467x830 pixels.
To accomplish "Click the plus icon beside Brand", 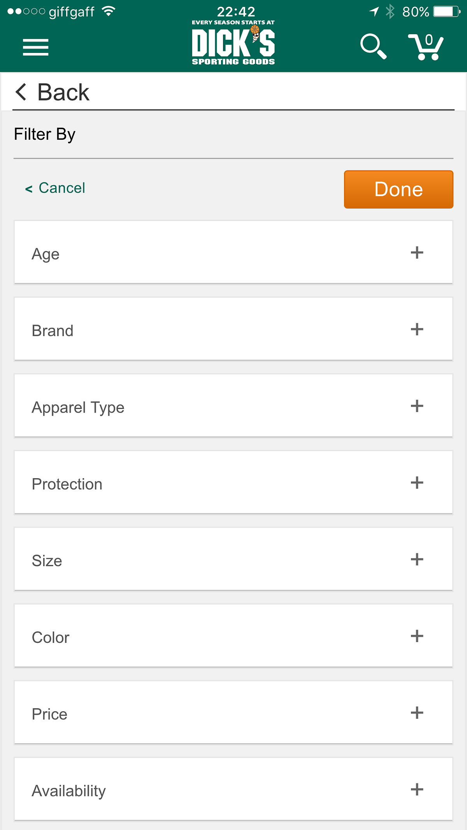I will click(417, 329).
